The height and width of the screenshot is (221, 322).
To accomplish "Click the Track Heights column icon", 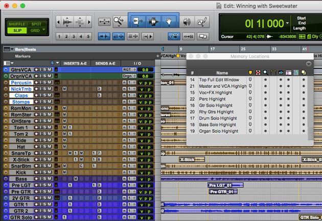I will click(288, 72).
